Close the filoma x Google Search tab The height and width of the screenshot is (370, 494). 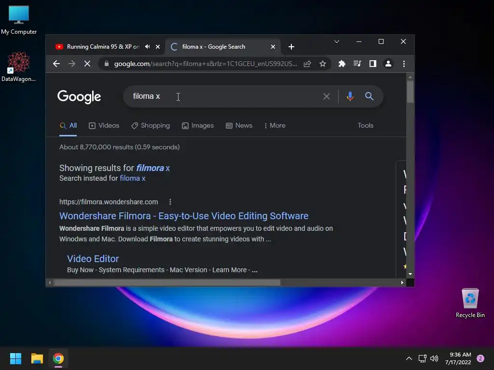pyautogui.click(x=273, y=47)
